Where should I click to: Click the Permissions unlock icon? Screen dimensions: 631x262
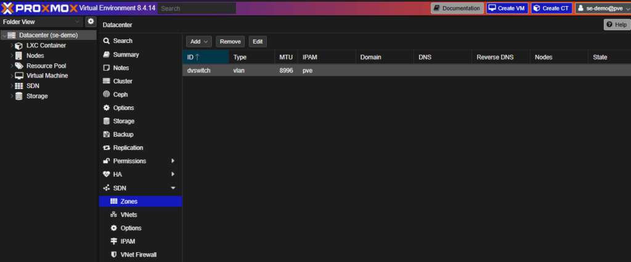(106, 161)
